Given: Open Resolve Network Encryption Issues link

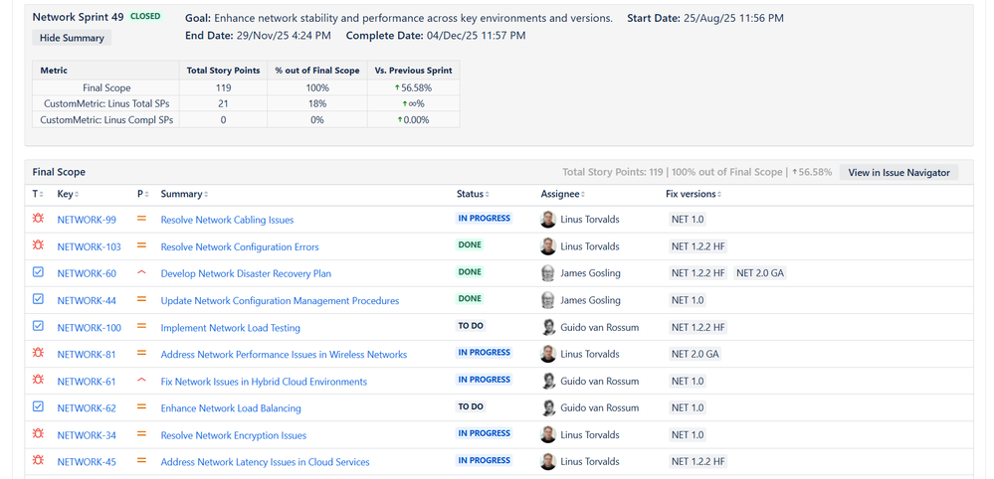Looking at the screenshot, I should (x=233, y=435).
